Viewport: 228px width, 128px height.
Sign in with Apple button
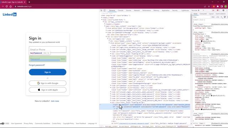coord(47,90)
